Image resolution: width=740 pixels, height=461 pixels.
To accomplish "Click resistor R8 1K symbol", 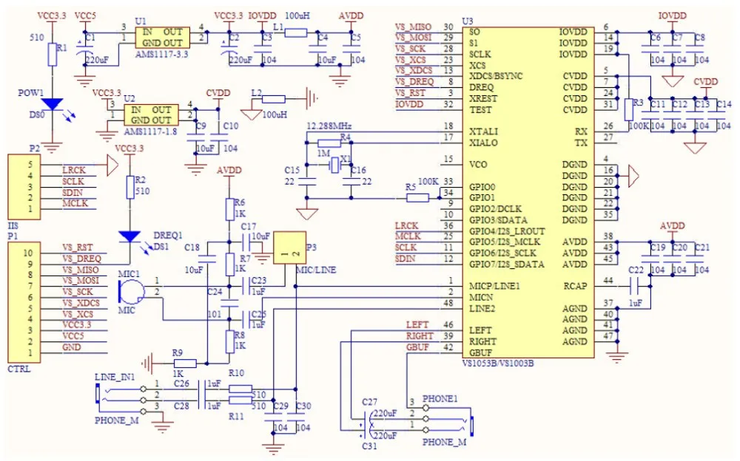I will (x=230, y=342).
